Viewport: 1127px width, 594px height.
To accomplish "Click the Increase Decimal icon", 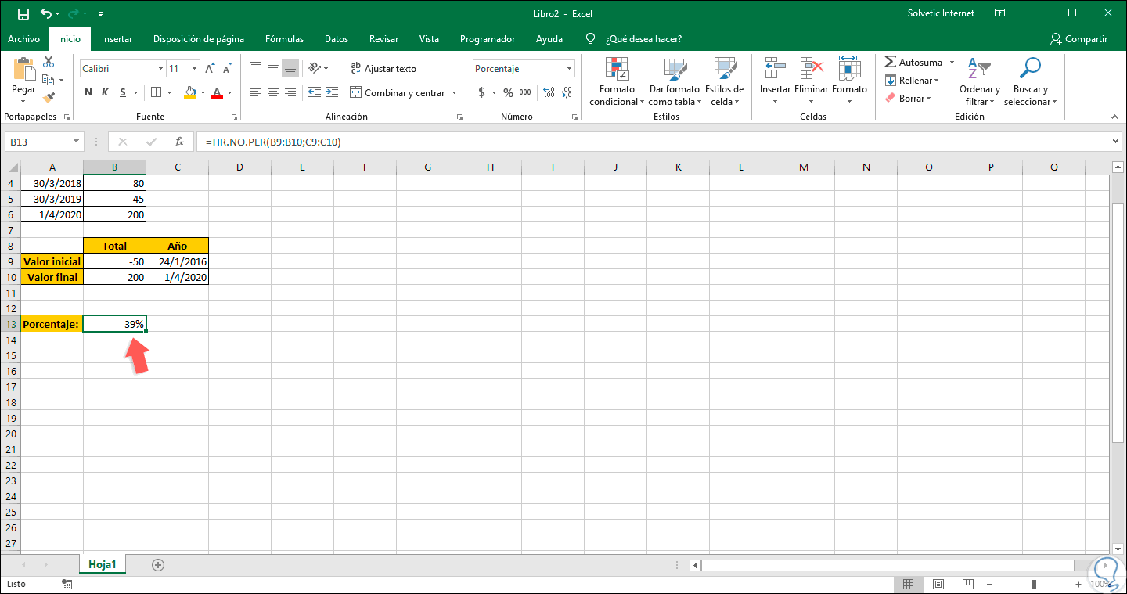I will pos(548,92).
